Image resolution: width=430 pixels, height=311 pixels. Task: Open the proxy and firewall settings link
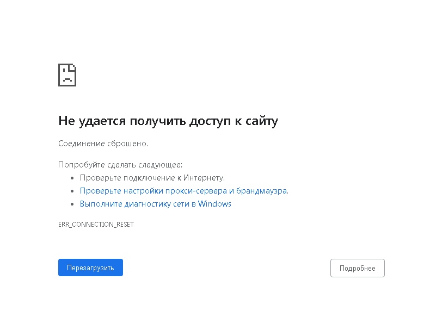coord(184,191)
